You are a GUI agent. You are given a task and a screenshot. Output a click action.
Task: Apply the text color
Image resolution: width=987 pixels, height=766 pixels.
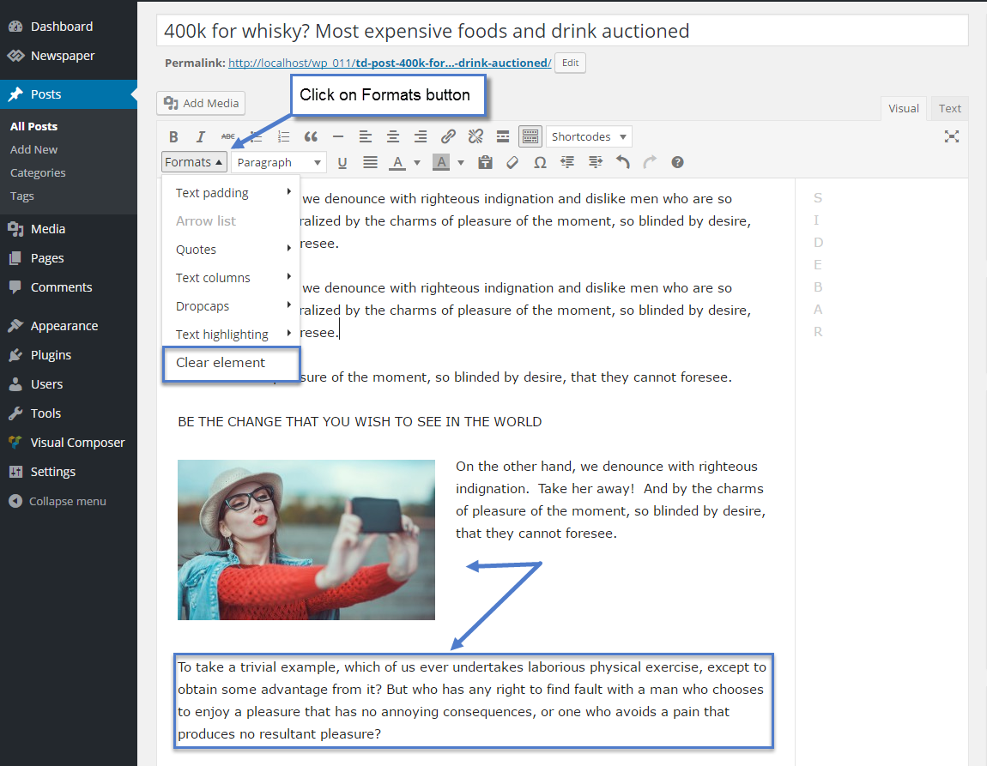point(397,163)
